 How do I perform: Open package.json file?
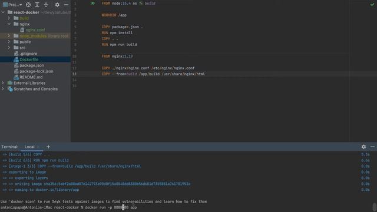(32, 65)
